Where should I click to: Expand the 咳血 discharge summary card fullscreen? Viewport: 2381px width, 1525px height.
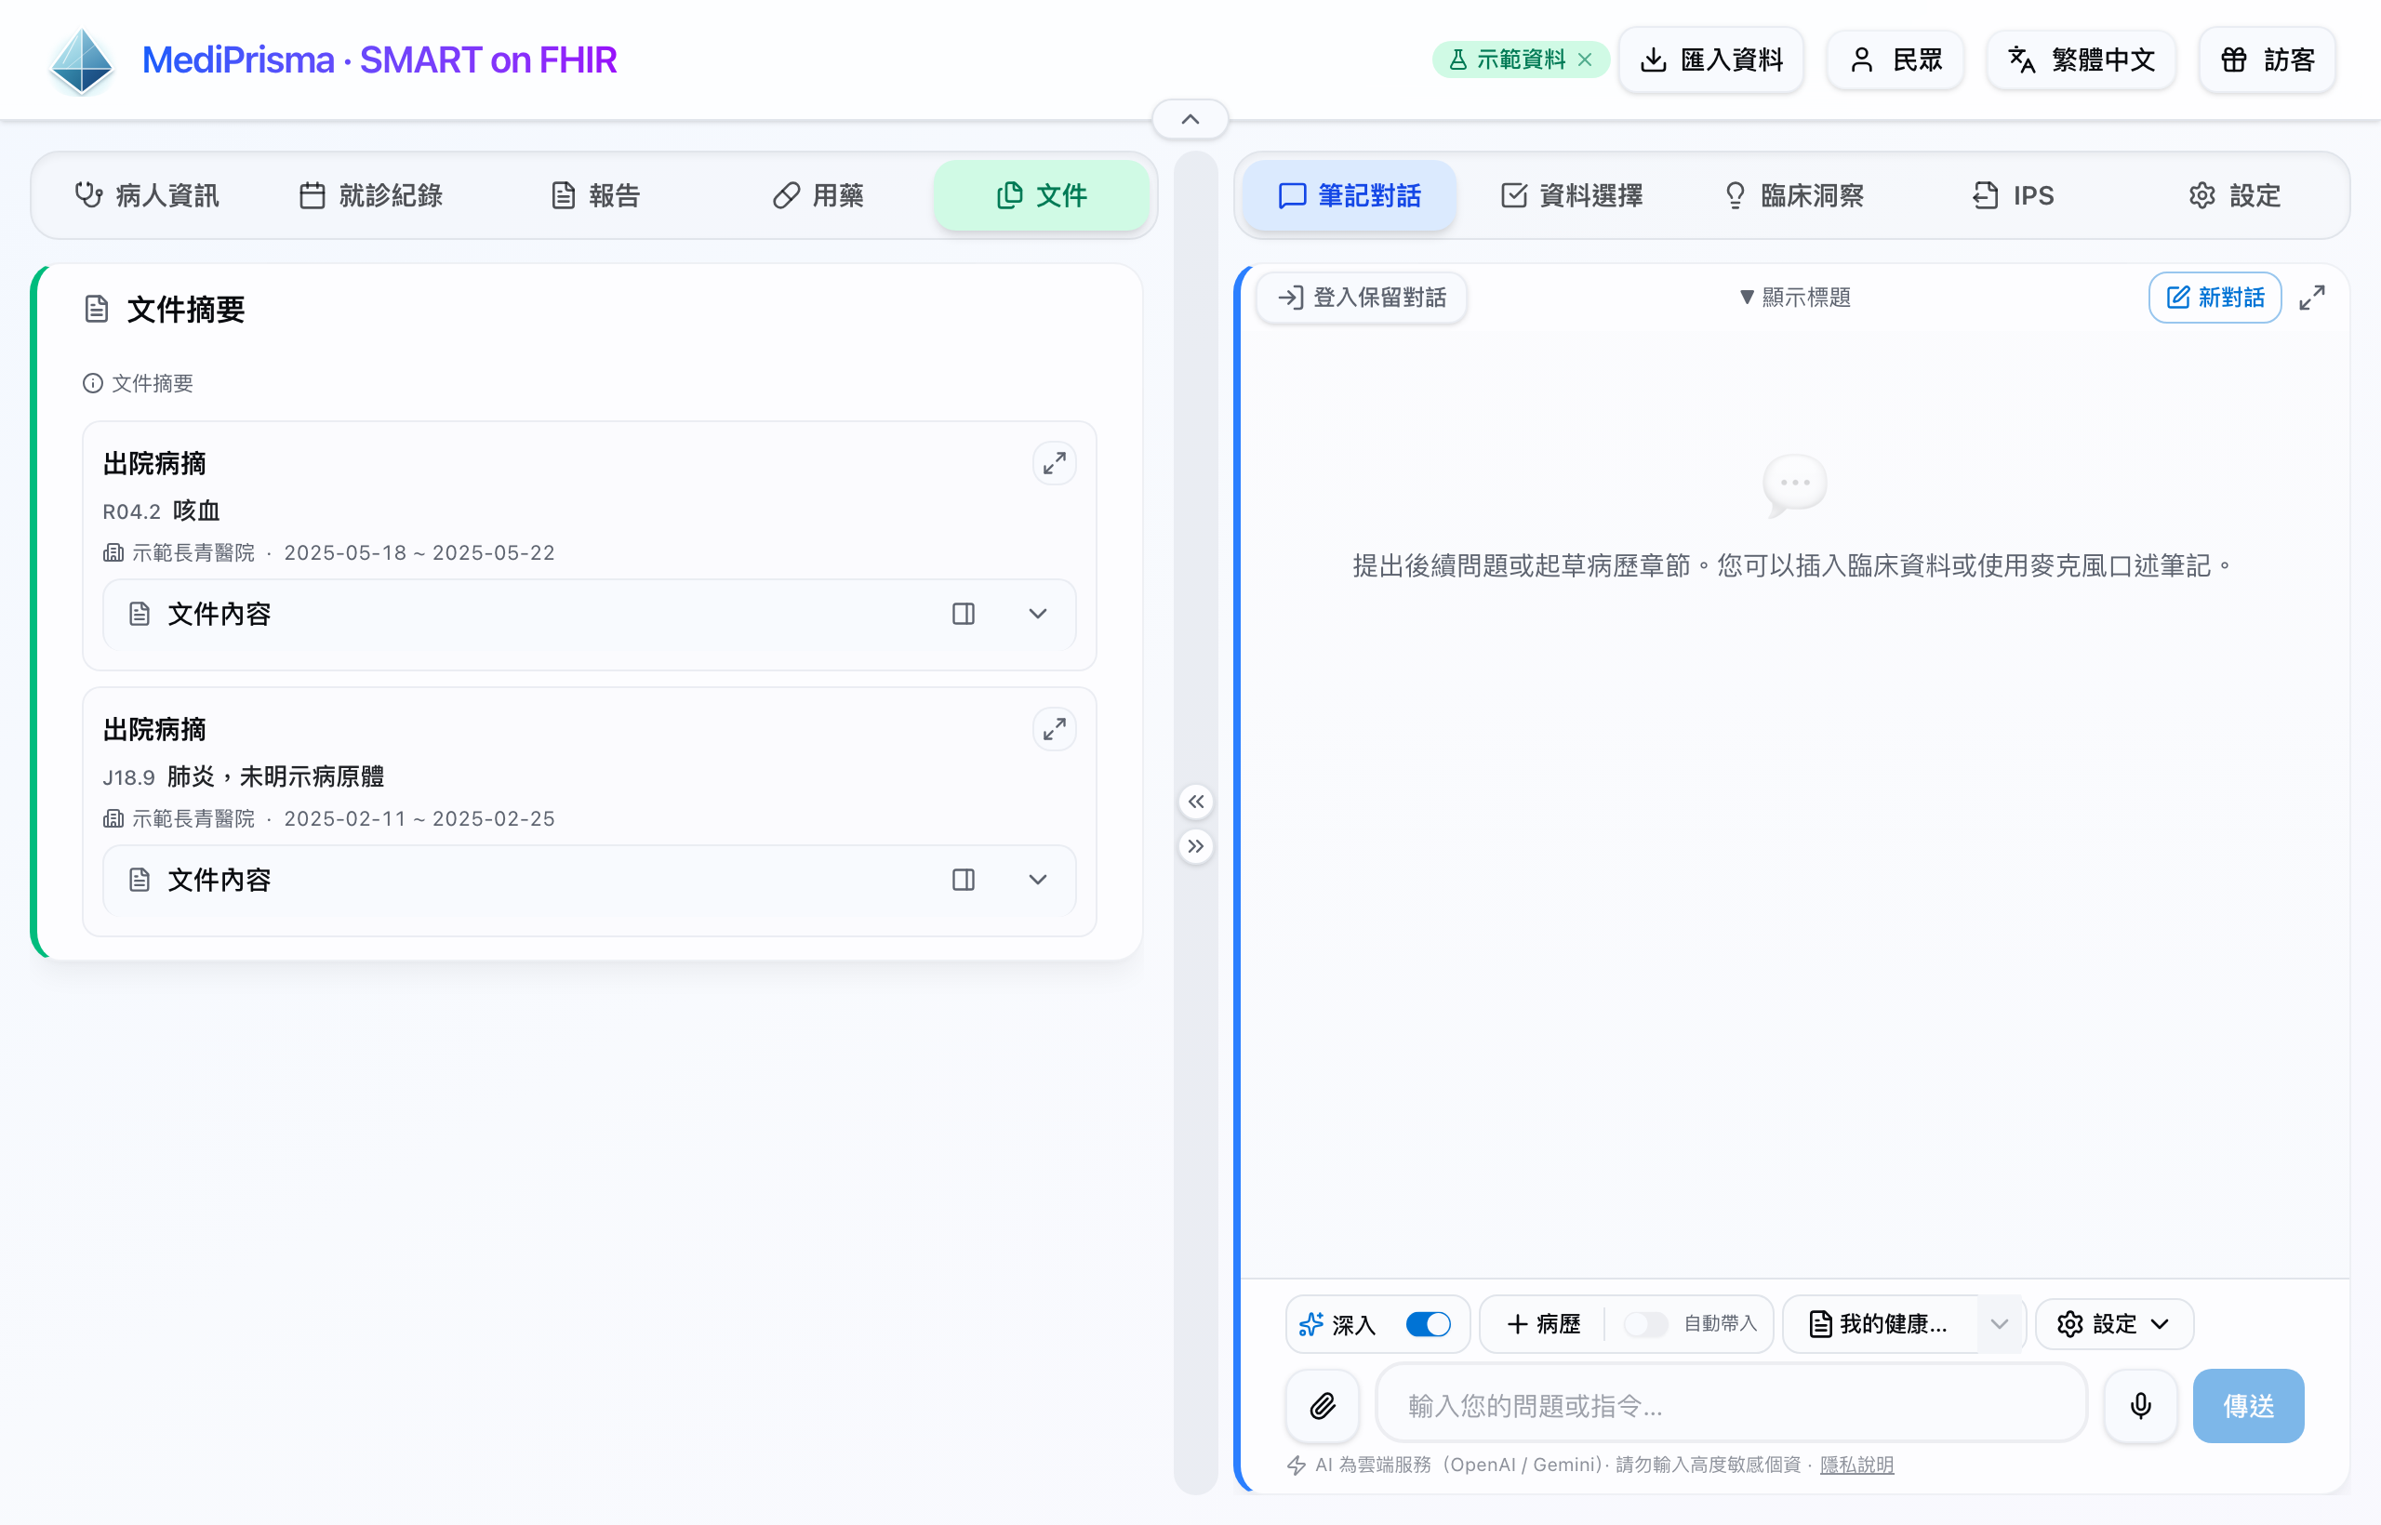tap(1055, 462)
